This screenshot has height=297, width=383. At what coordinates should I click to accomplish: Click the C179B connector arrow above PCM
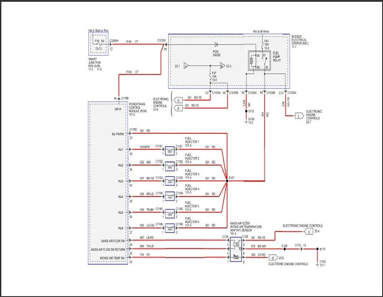(x=119, y=99)
